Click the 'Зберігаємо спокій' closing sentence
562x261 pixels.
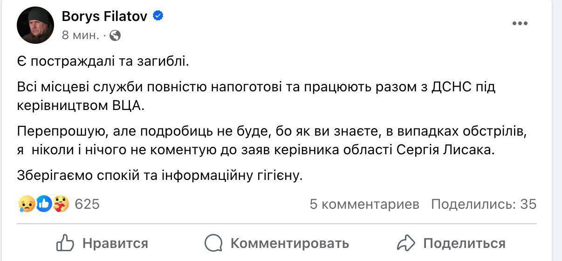tap(160, 176)
